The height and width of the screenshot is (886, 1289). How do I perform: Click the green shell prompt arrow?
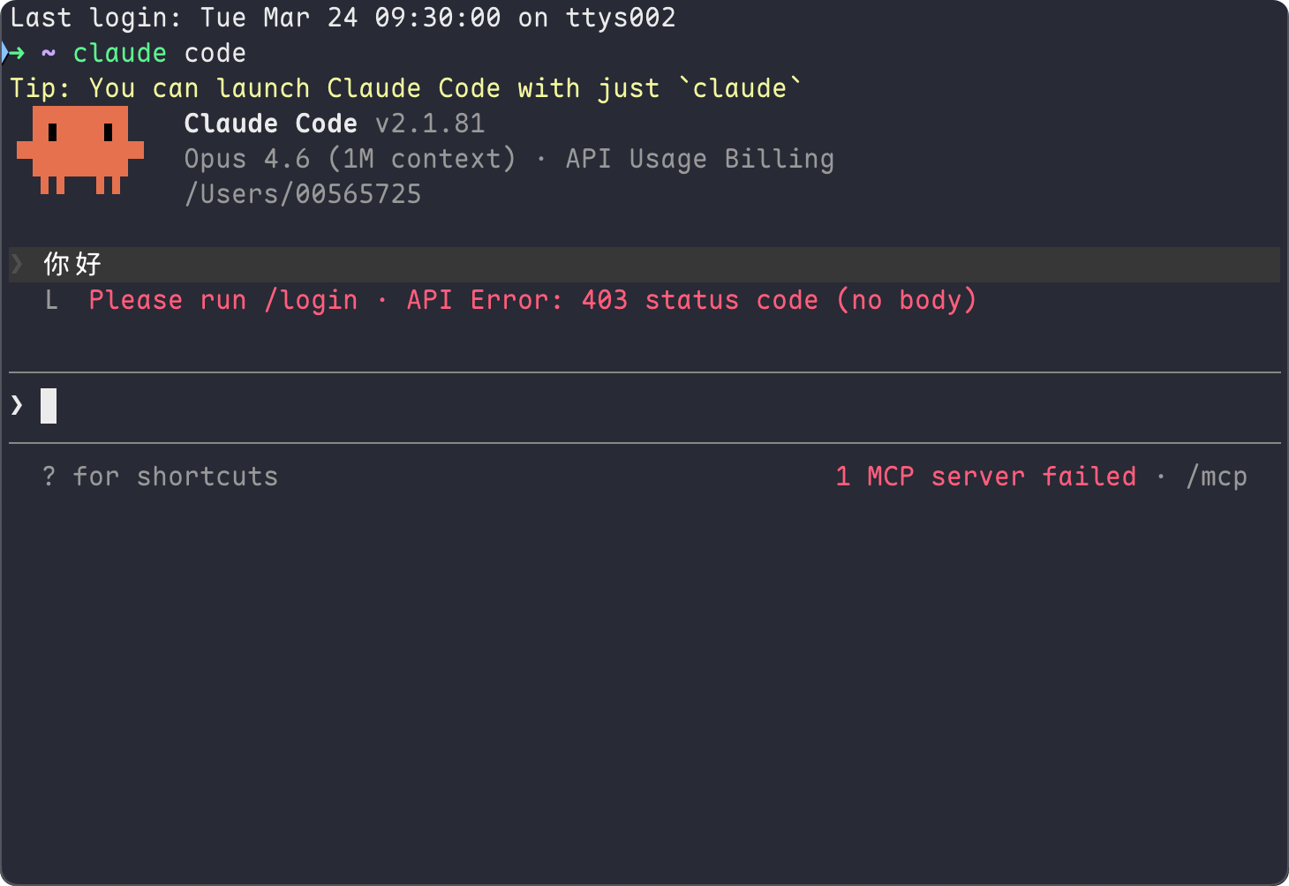[x=13, y=53]
